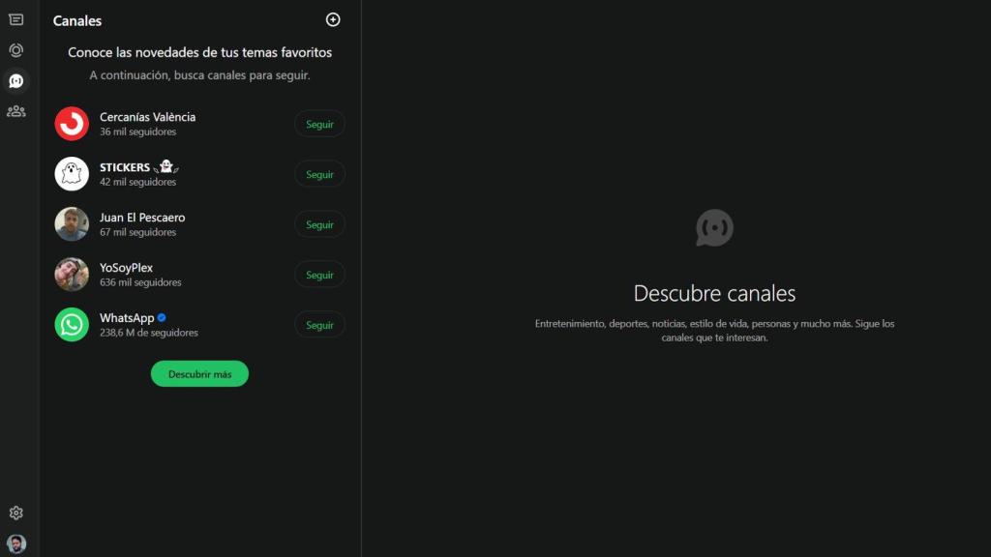
Task: Click the WhatsApp channel green avatar
Action: pyautogui.click(x=72, y=324)
